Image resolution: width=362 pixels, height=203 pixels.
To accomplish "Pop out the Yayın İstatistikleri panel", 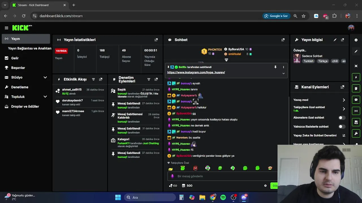I will [156, 40].
